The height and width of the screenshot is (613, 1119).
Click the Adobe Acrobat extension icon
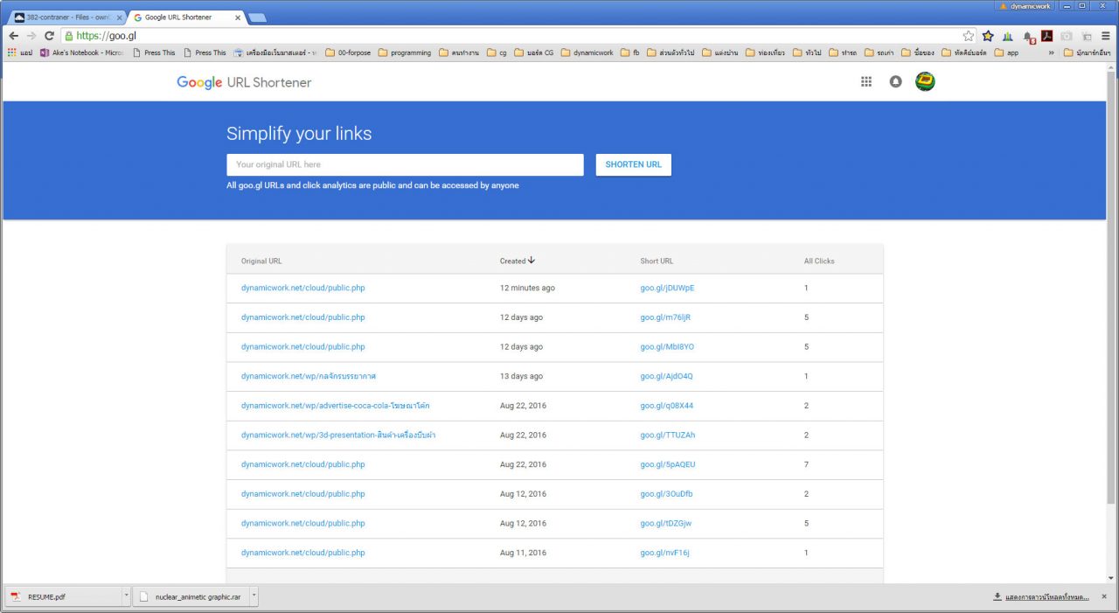point(1046,36)
